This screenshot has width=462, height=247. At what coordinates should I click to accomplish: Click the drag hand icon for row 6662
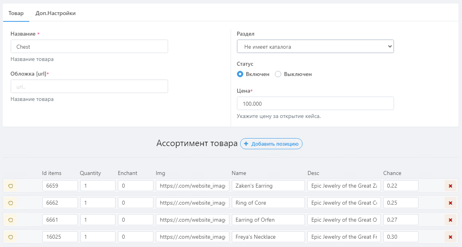[x=11, y=203]
